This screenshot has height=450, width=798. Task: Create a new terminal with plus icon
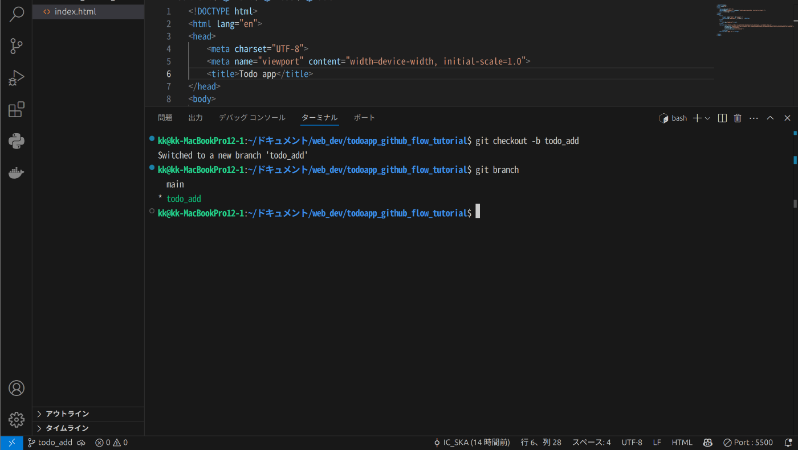pos(697,118)
